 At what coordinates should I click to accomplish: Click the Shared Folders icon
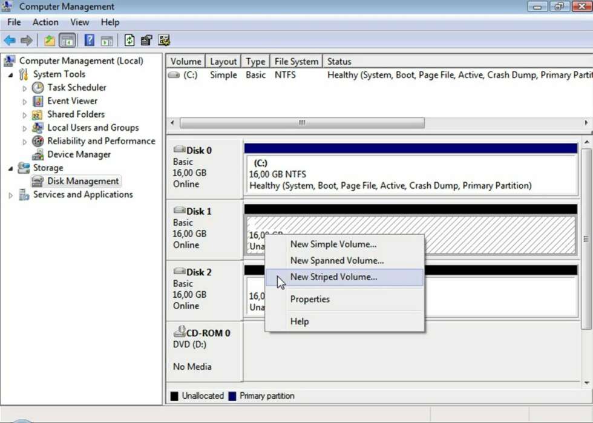(x=38, y=114)
